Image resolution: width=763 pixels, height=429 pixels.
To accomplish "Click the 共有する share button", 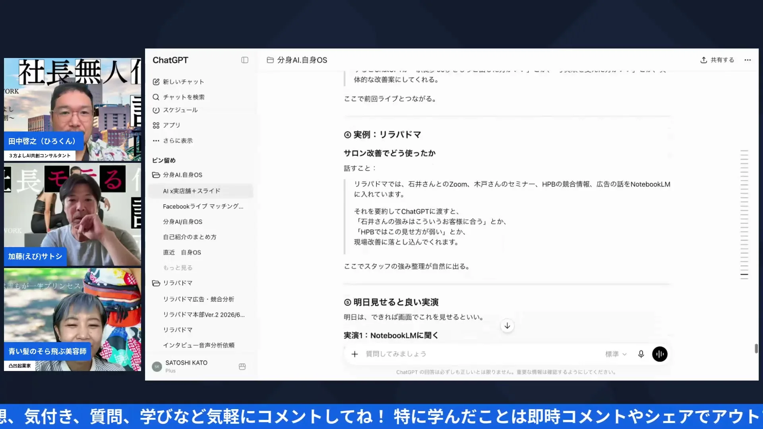I will tap(717, 60).
